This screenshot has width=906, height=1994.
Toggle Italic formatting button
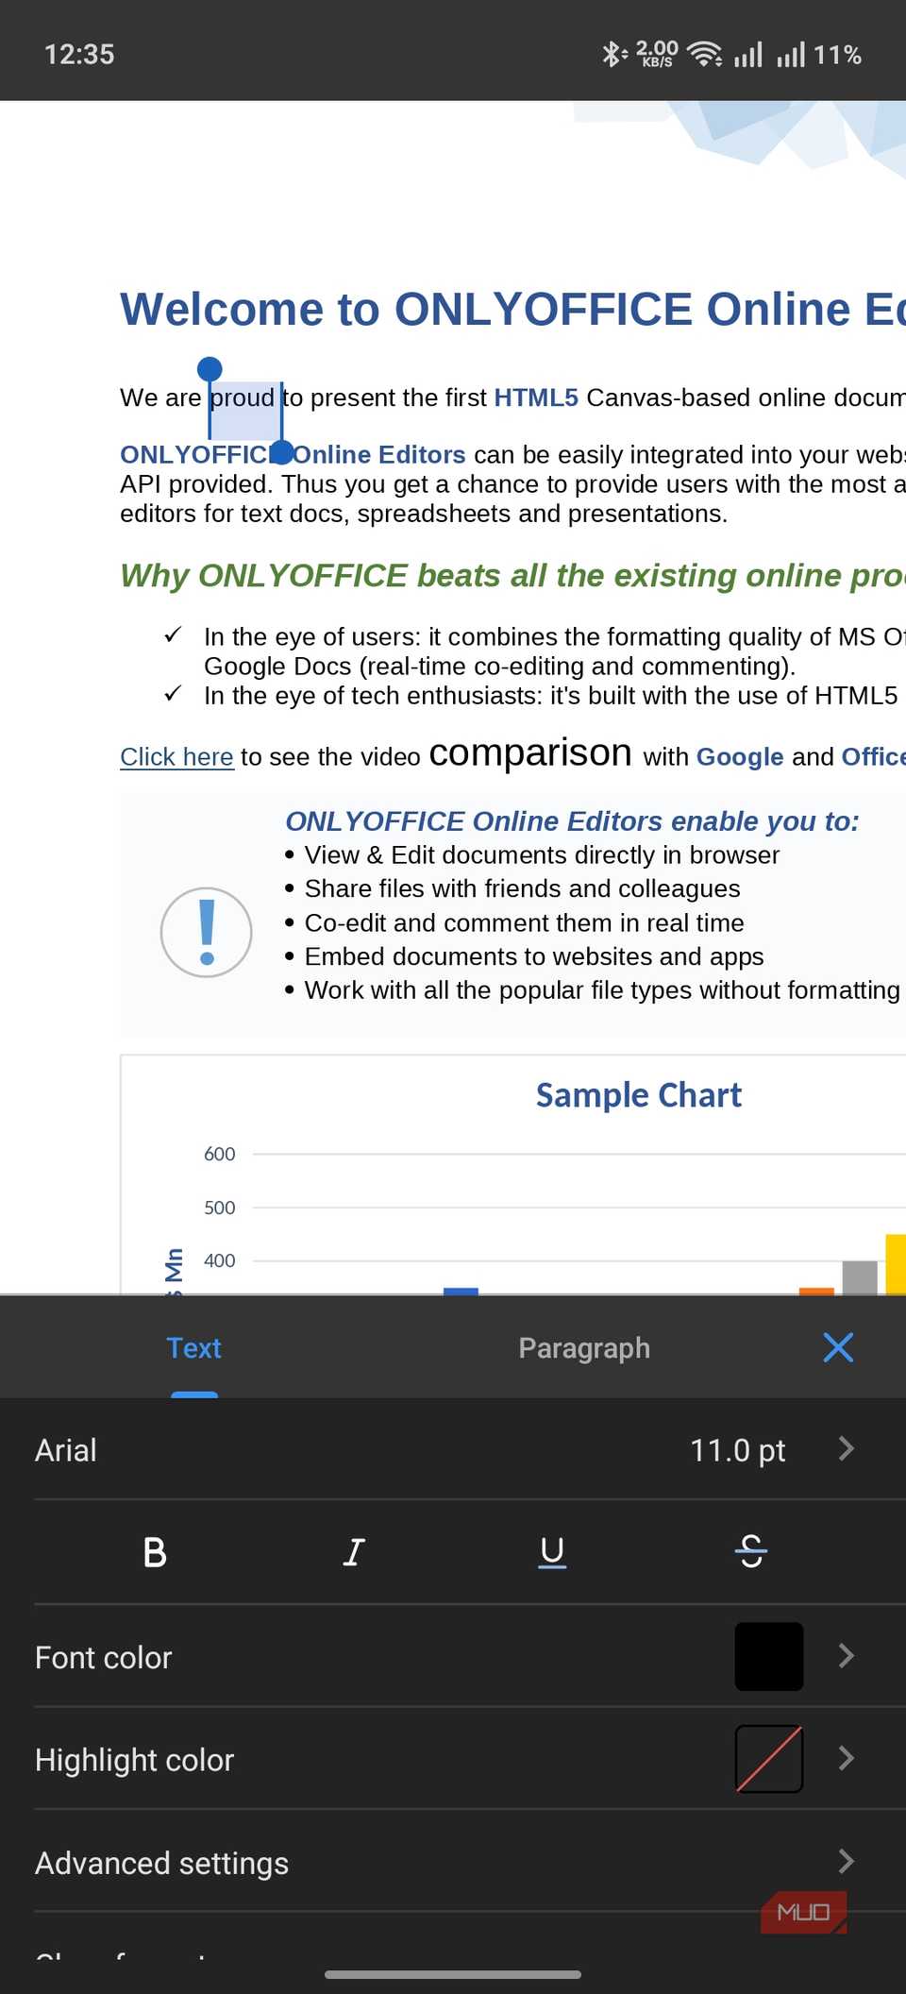353,1551
